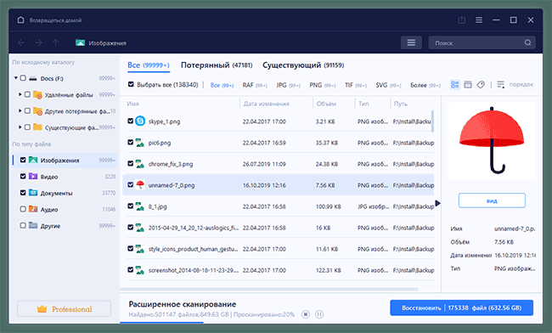552x333 pixels.
Task: Click the вид preview button
Action: tap(492, 200)
